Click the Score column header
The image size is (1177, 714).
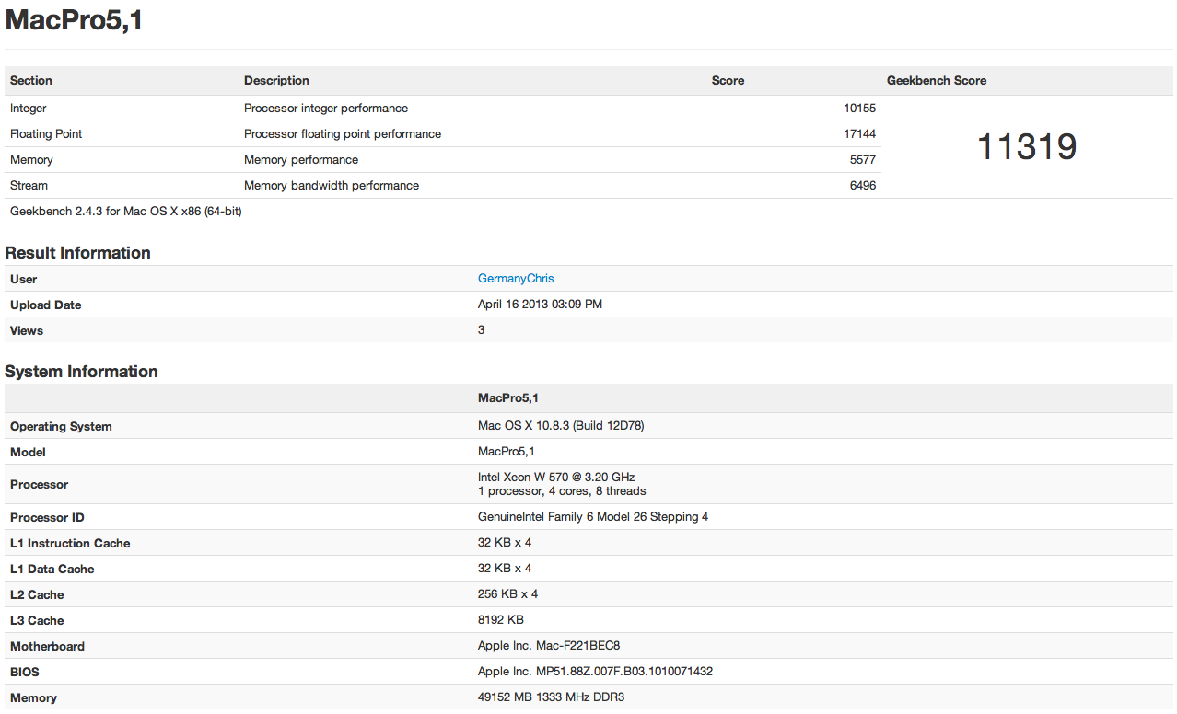(728, 80)
